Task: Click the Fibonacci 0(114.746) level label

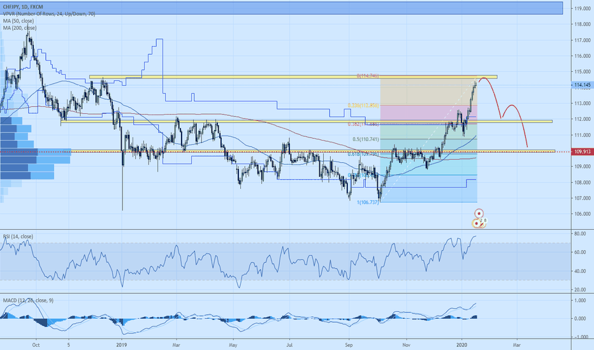Action: point(368,76)
